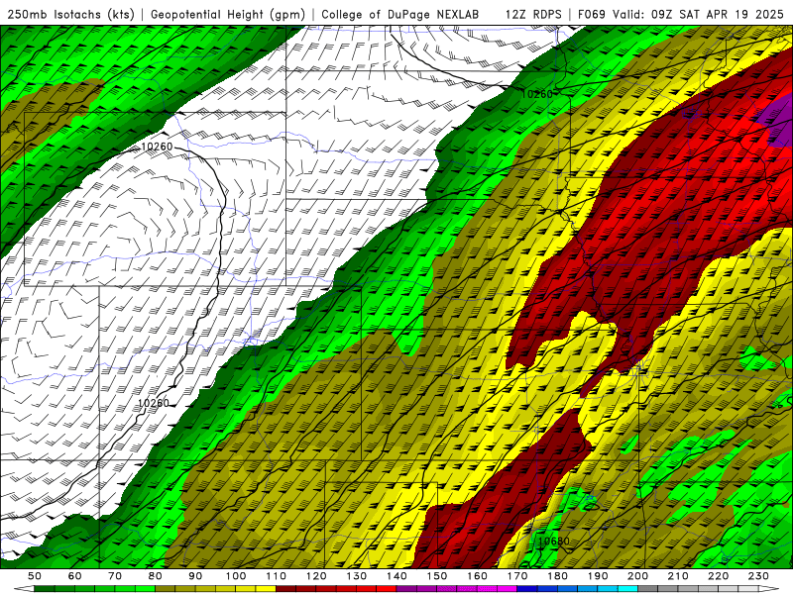Click the leftmost dark green color bar segment
This screenshot has height=594, width=793.
(x=45, y=589)
